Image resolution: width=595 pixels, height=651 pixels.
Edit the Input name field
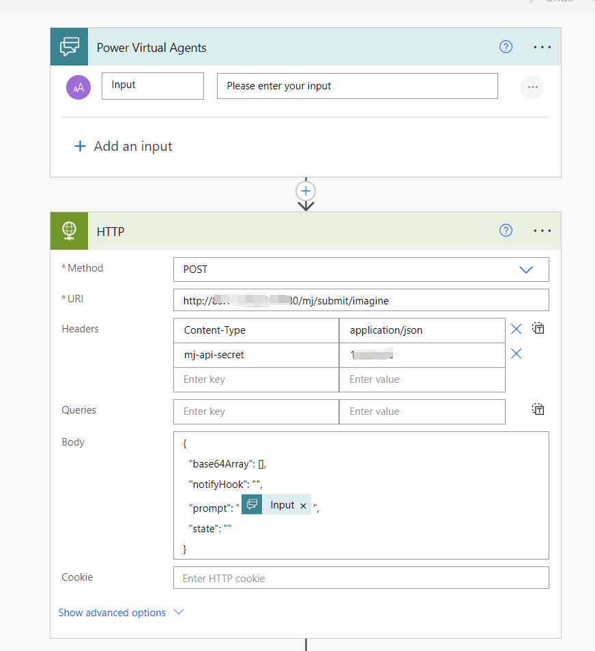[x=153, y=86]
